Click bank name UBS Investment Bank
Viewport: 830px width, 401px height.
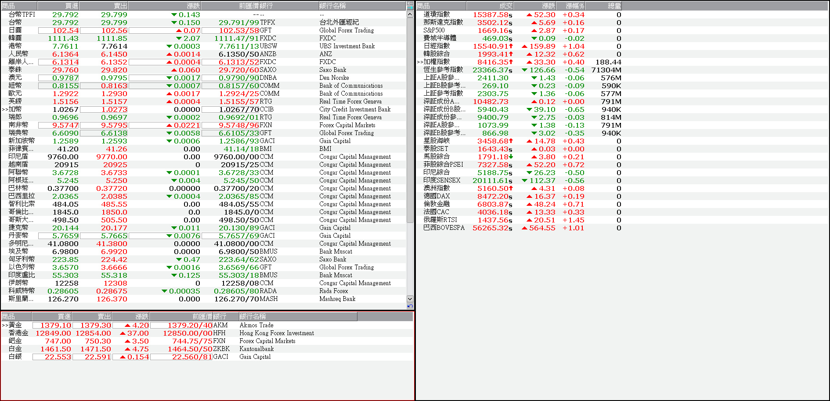click(x=347, y=46)
